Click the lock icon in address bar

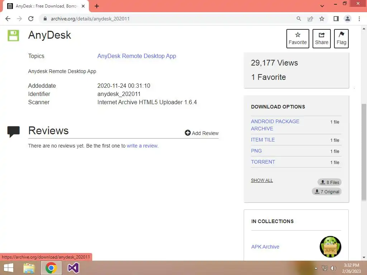[x=45, y=19]
